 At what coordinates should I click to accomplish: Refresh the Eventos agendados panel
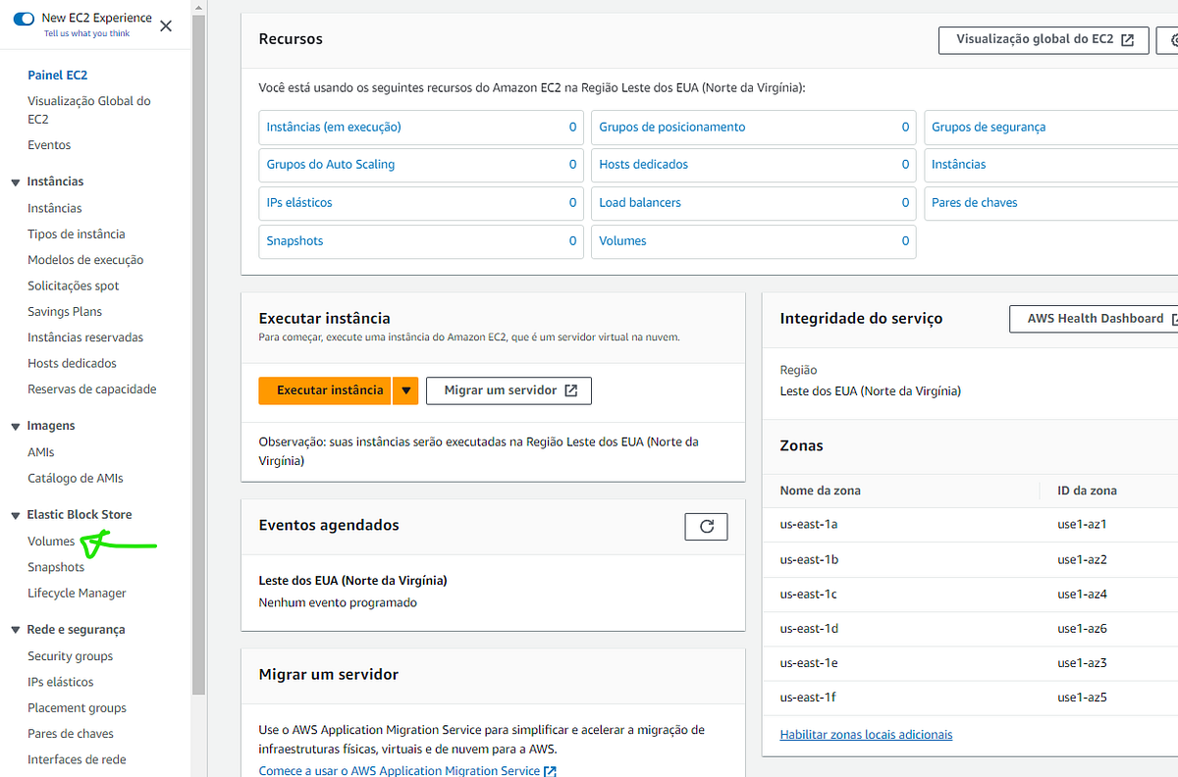706,526
